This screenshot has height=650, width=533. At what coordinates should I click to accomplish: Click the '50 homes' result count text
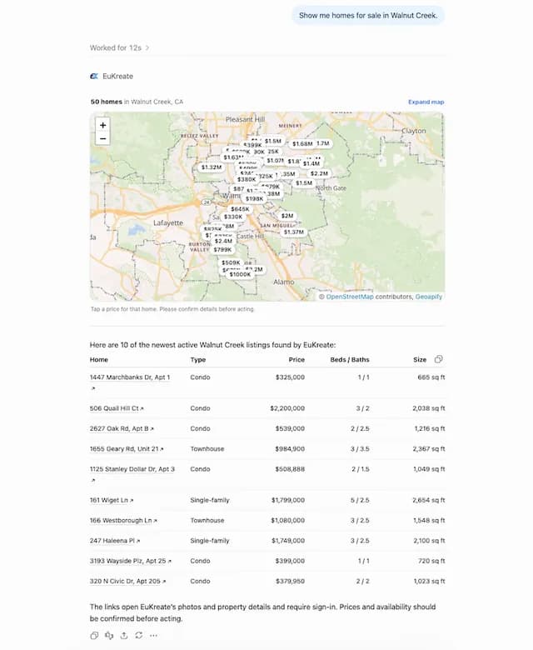coord(107,102)
